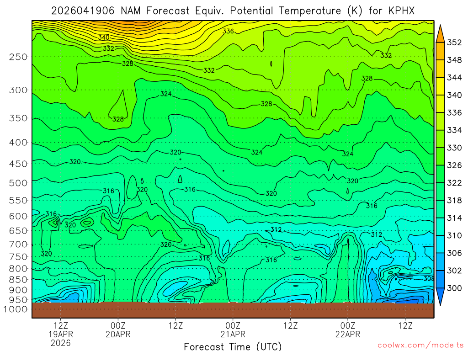This screenshot has width=468, height=351.
Task: Click the 340 contour label inside the plot
Action: click(104, 37)
